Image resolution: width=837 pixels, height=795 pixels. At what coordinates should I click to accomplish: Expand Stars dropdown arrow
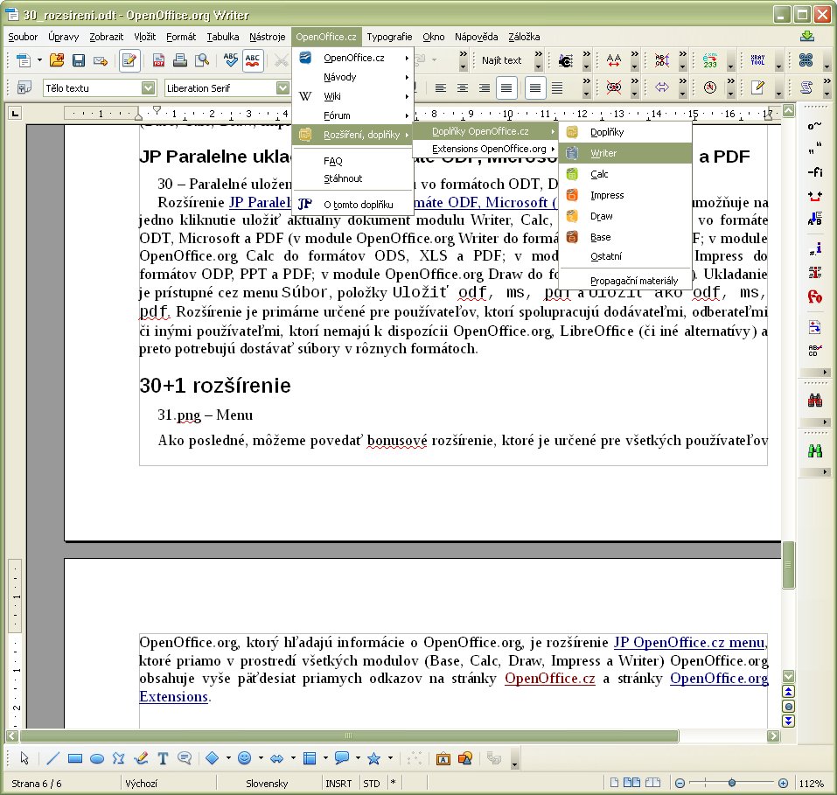390,758
